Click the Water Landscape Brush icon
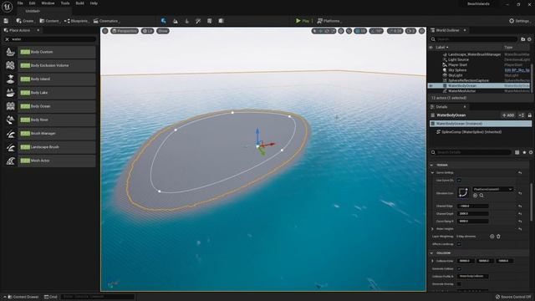Screen dimensions: 535x301 click(10, 147)
